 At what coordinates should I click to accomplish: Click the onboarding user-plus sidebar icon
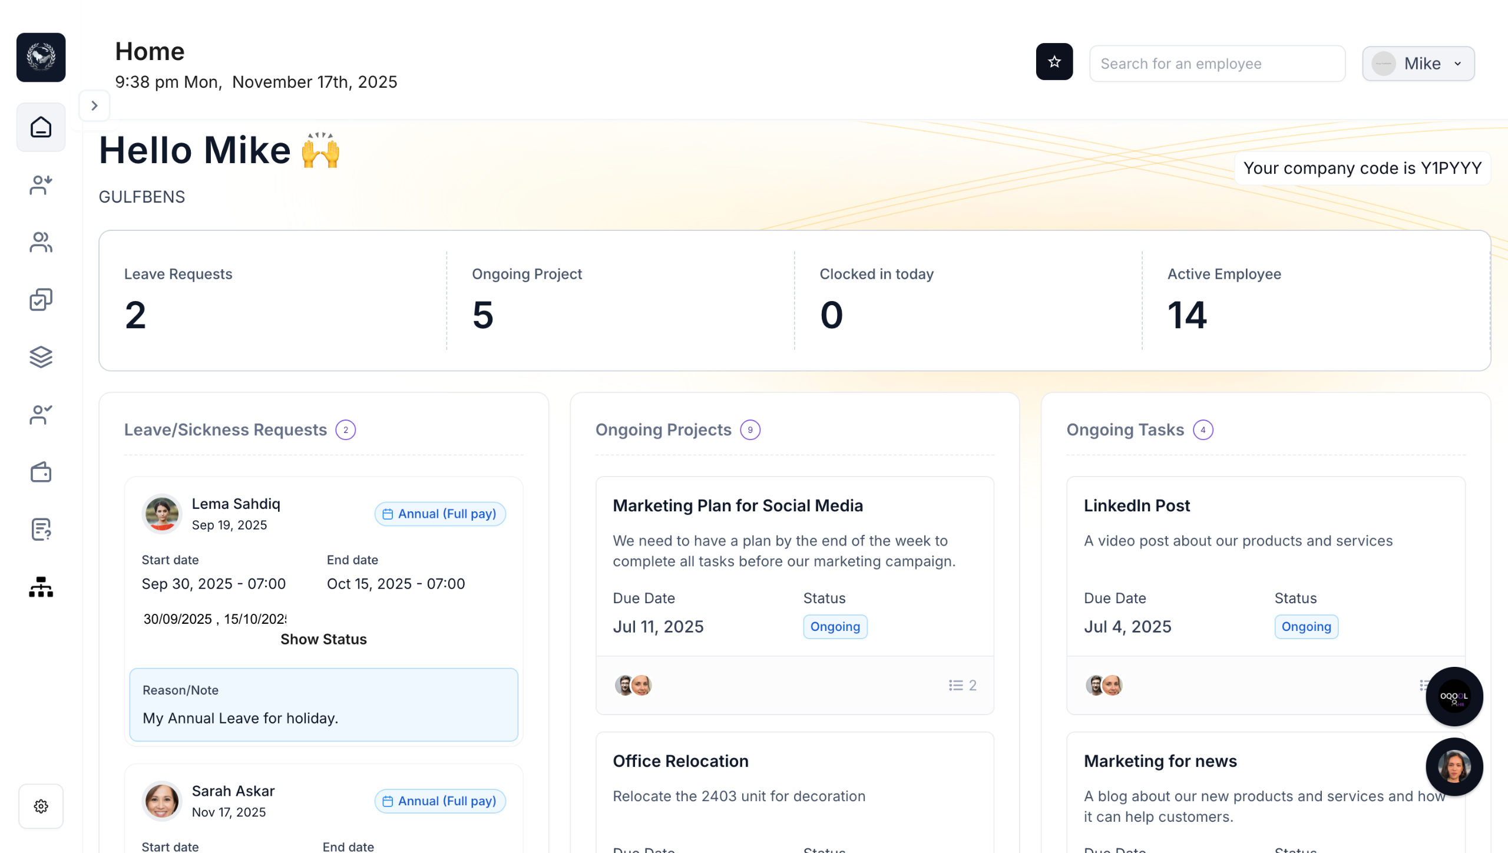click(41, 184)
